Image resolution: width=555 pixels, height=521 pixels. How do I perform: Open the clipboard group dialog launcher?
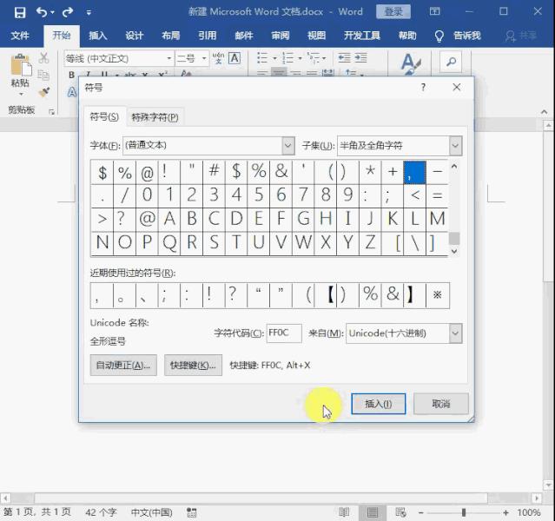tap(51, 112)
